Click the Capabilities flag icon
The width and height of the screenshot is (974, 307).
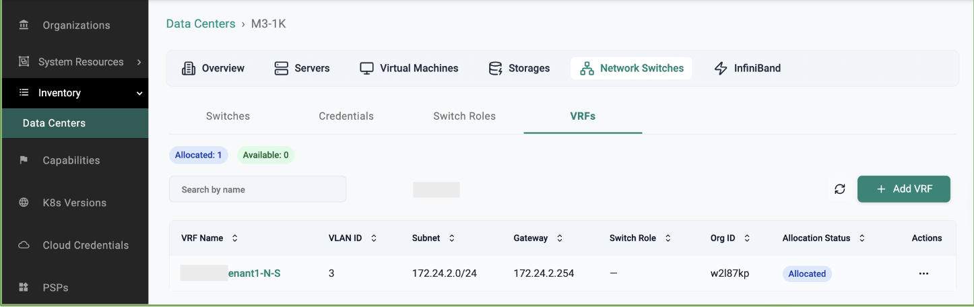pyautogui.click(x=24, y=160)
